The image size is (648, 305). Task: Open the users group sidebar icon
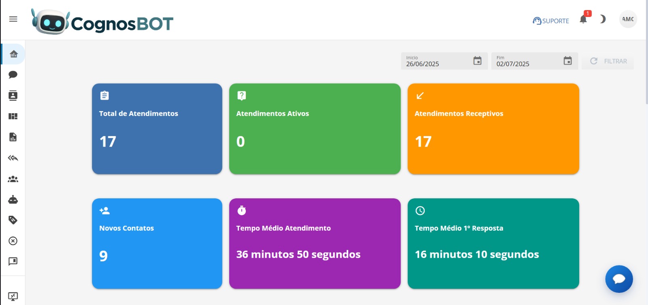[x=13, y=179]
